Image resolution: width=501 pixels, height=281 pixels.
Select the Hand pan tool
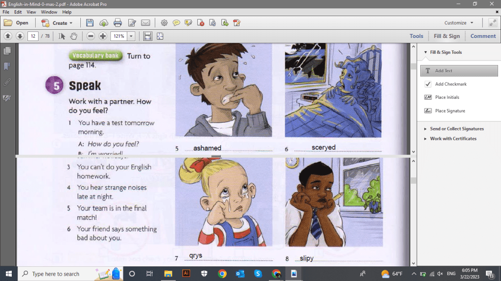click(x=73, y=36)
